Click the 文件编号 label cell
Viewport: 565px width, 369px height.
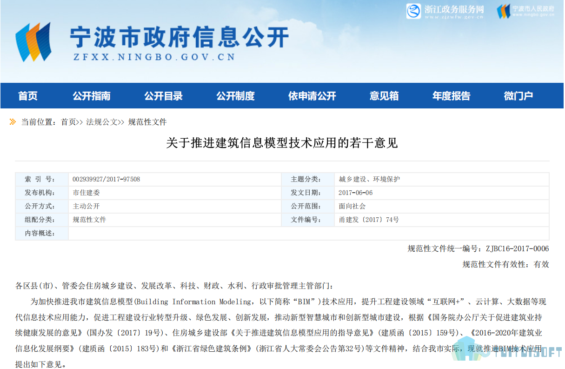[308, 220]
